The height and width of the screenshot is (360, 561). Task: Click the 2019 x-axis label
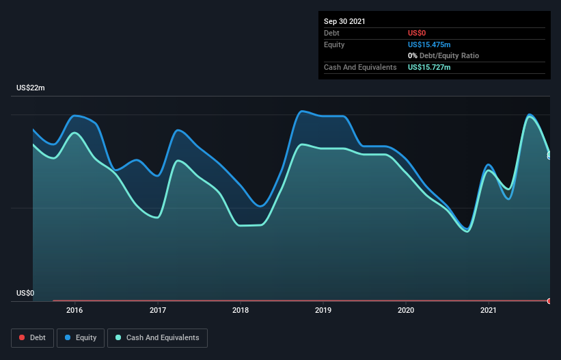(323, 310)
